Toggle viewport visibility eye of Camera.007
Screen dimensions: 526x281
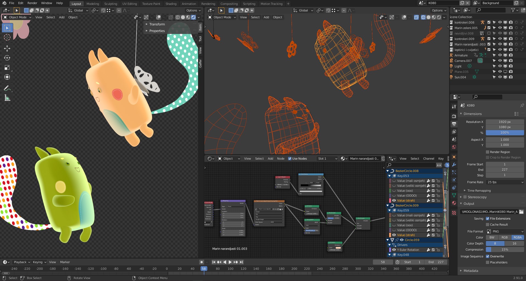coord(500,61)
